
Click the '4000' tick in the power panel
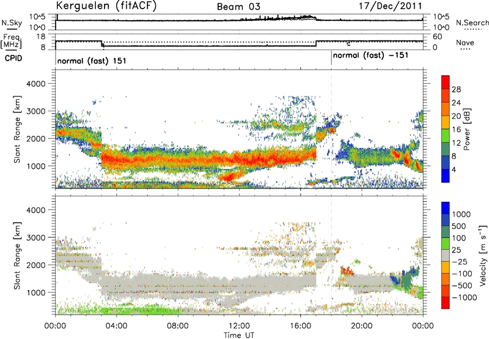point(35,84)
